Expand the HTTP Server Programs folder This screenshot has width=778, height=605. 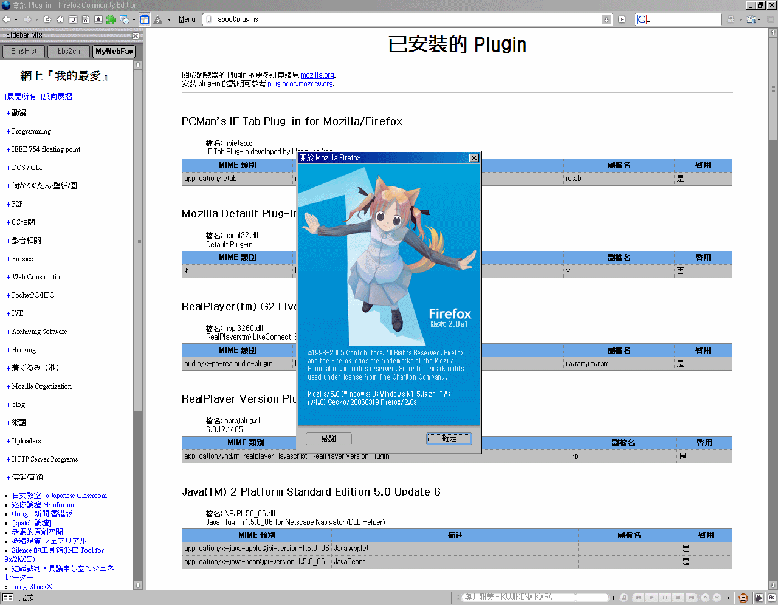click(x=8, y=459)
